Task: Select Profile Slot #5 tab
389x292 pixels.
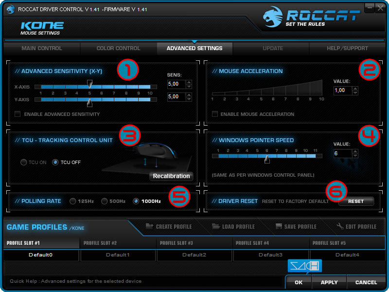Action: [x=347, y=243]
